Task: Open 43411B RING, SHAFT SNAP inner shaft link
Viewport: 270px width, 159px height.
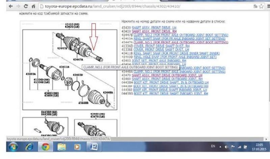Action: (x=177, y=53)
